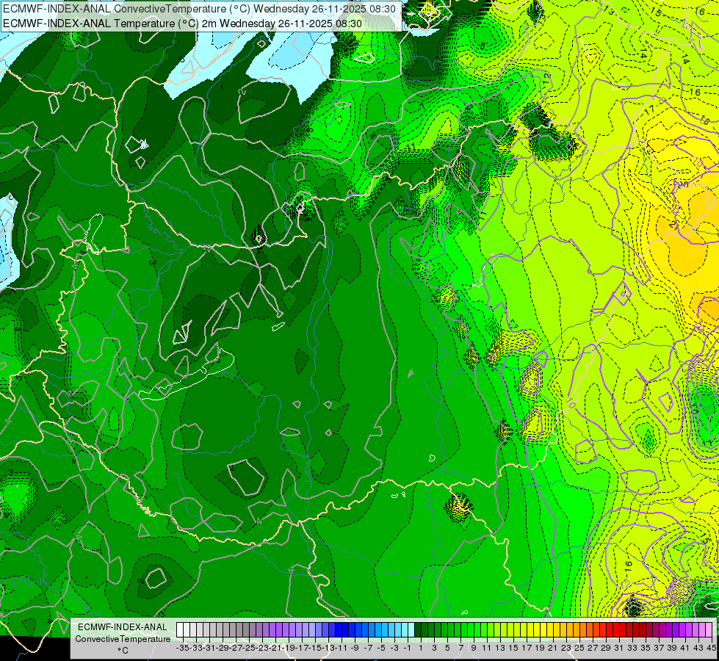The height and width of the screenshot is (661, 719).
Task: Click the white swatch at the -35 legend end
Action: tap(180, 629)
